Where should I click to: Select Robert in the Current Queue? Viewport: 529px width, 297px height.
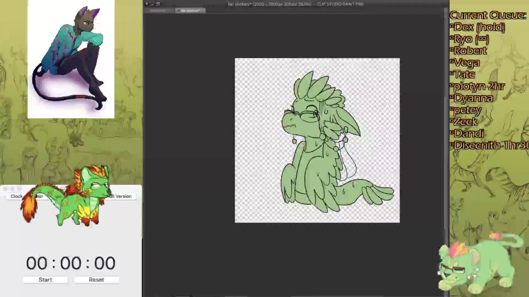(470, 51)
